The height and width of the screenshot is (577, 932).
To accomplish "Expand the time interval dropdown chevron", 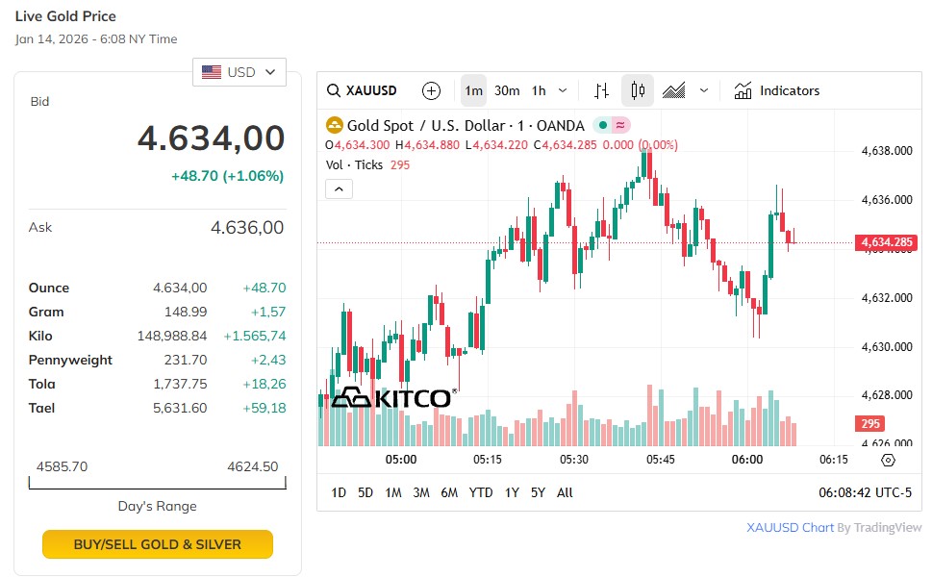I will (563, 90).
